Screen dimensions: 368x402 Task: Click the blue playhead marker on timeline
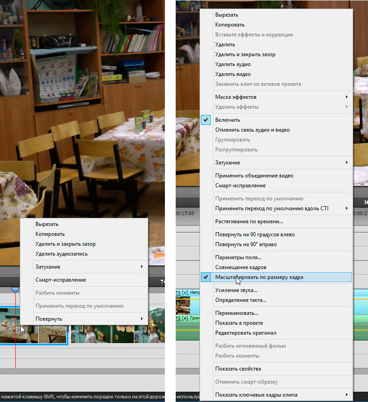click(x=15, y=290)
